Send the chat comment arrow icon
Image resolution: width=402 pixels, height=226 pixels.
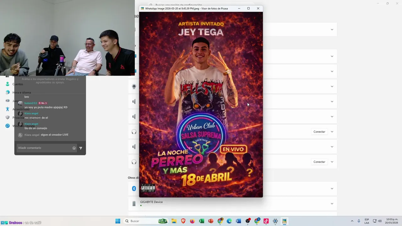[80, 148]
